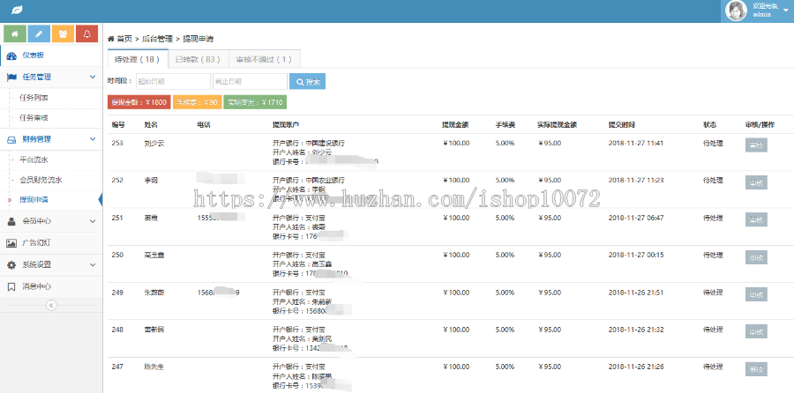Click 审核 button for row 251
794x393 pixels.
756,219
